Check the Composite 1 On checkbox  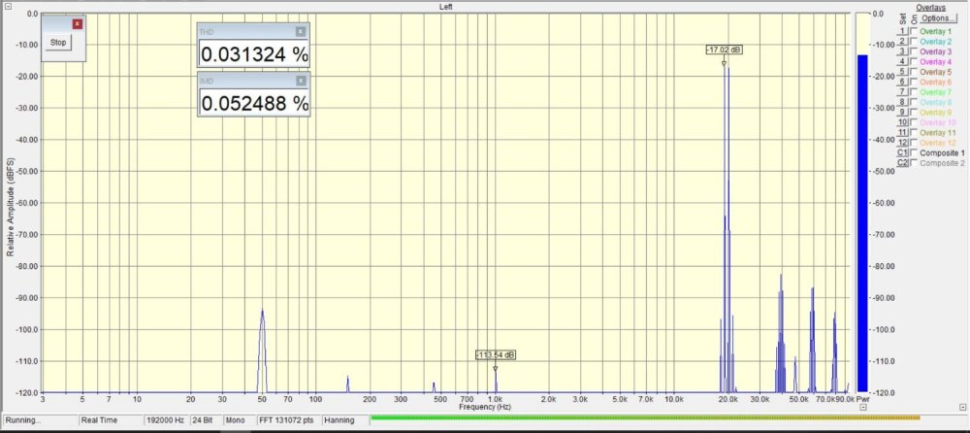913,152
